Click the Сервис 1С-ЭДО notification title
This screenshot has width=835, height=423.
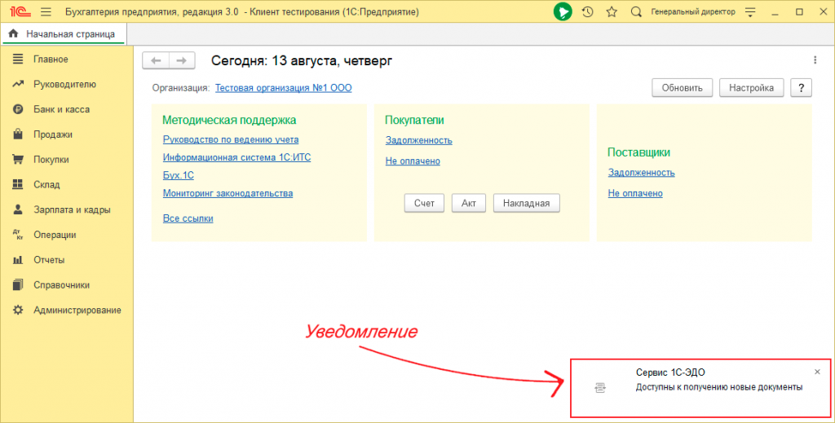(670, 372)
